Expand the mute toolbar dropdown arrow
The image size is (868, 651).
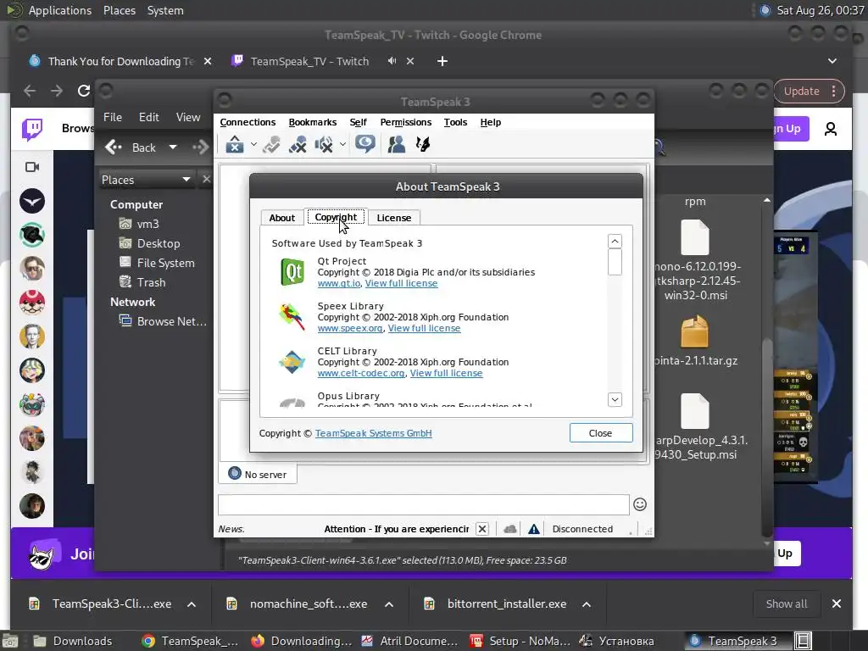[342, 145]
